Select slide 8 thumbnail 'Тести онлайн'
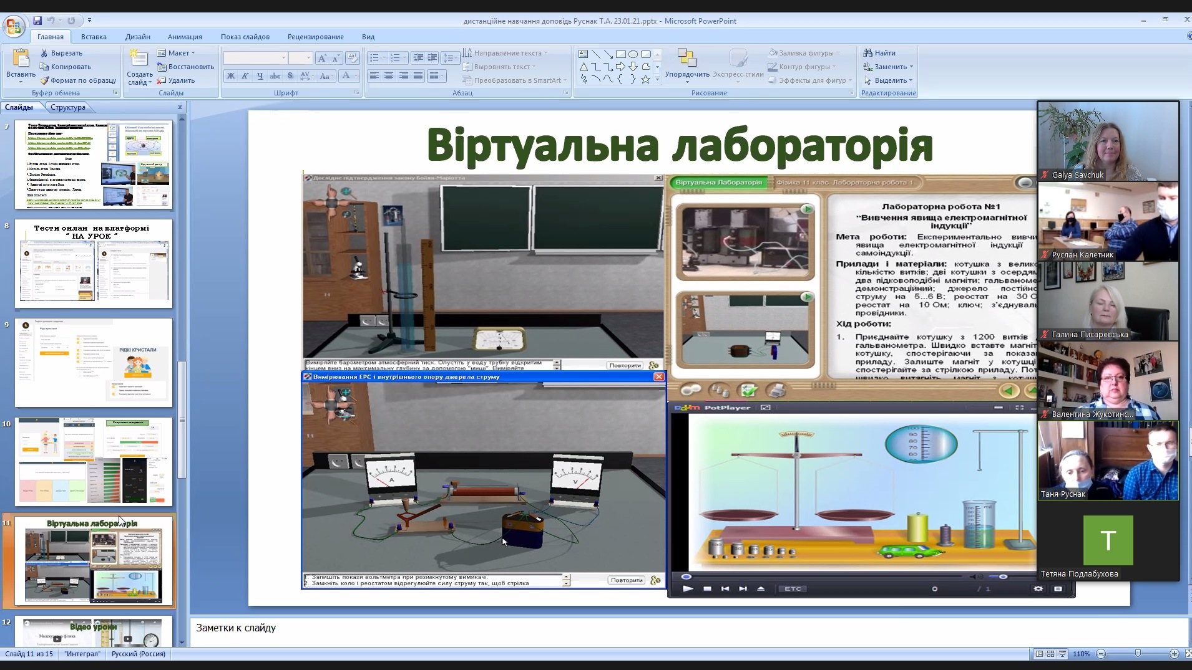The width and height of the screenshot is (1192, 670). tap(94, 264)
